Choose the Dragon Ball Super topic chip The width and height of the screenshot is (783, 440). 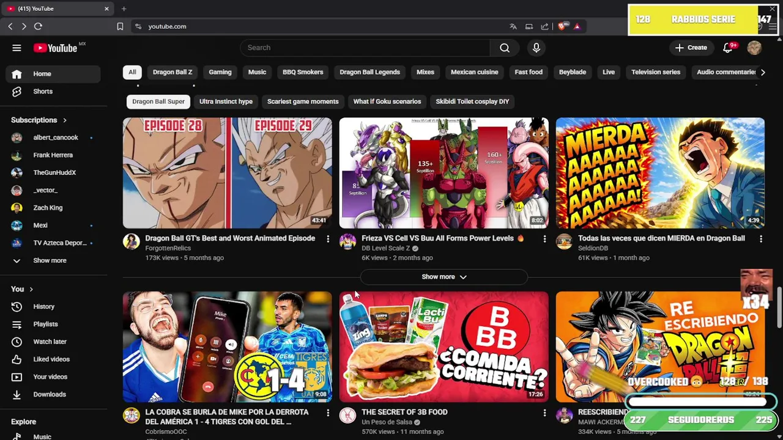tap(158, 101)
